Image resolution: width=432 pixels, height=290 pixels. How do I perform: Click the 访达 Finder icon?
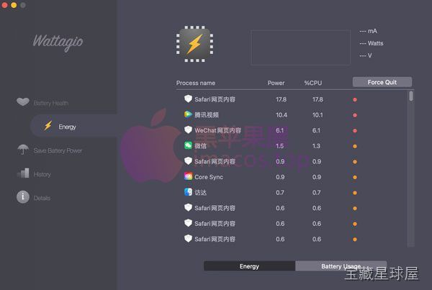coord(188,191)
